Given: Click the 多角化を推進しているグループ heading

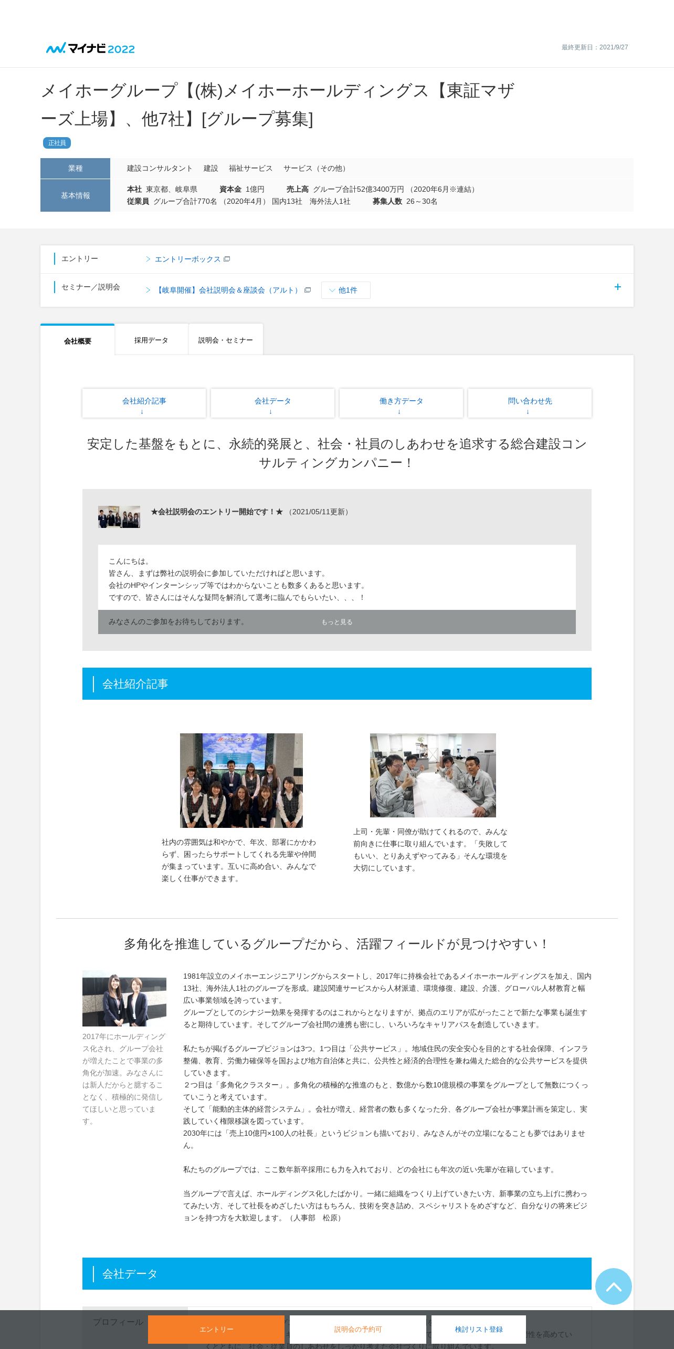Looking at the screenshot, I should click(337, 944).
